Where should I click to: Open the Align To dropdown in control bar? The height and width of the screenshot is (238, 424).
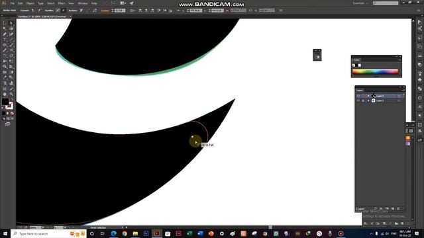point(132,11)
